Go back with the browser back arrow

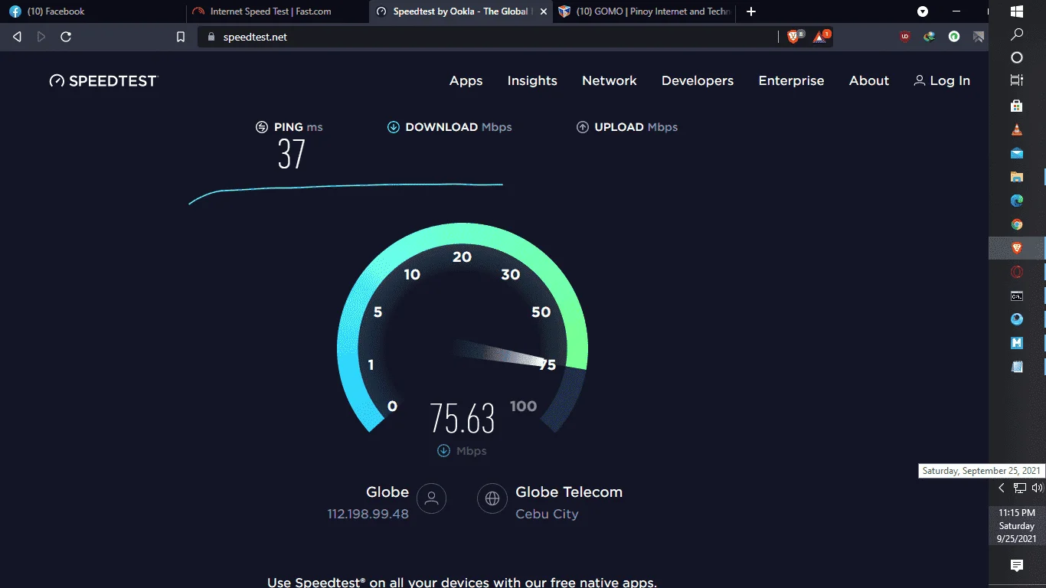17,37
